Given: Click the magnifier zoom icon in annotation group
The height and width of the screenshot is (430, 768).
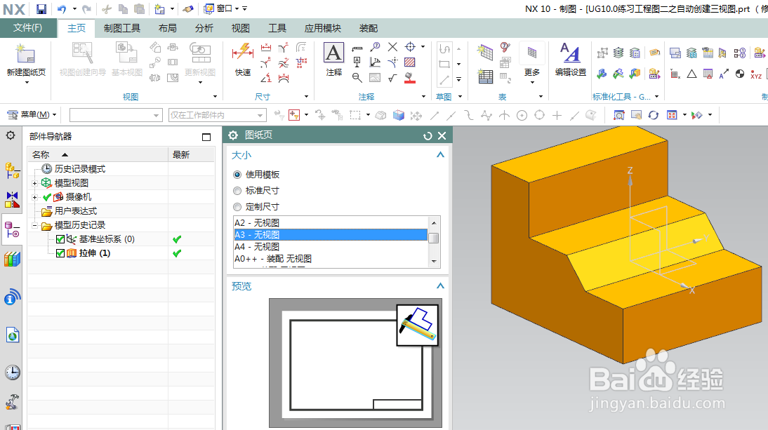Looking at the screenshot, I should (357, 77).
